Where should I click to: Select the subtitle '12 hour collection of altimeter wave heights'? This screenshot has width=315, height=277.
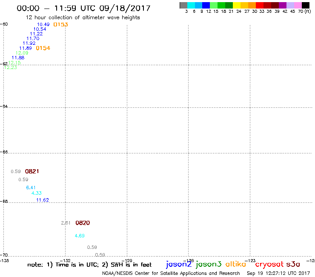(83, 17)
